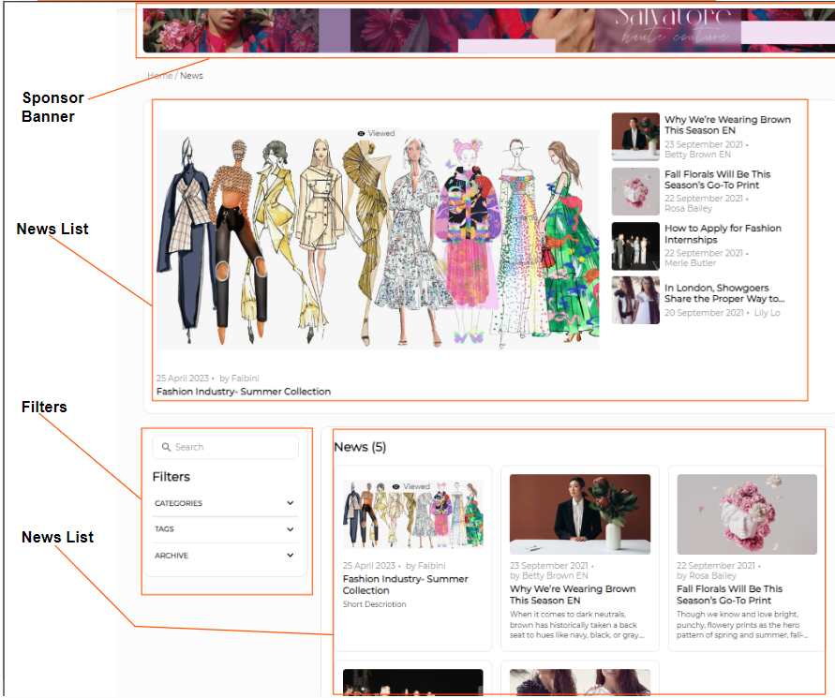835x698 pixels.
Task: Open the featured Fashion Industry- Summer Collection title
Action: coord(244,392)
